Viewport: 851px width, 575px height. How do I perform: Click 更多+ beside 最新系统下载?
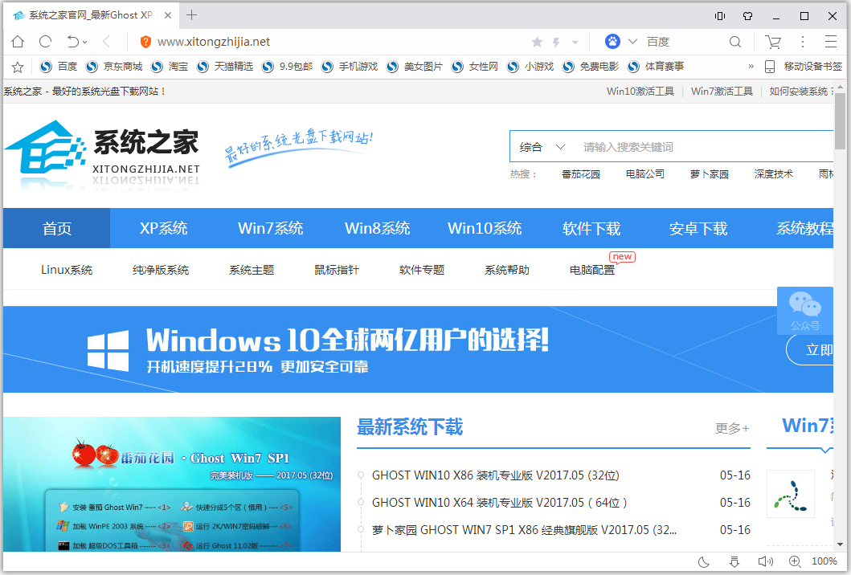coord(732,429)
